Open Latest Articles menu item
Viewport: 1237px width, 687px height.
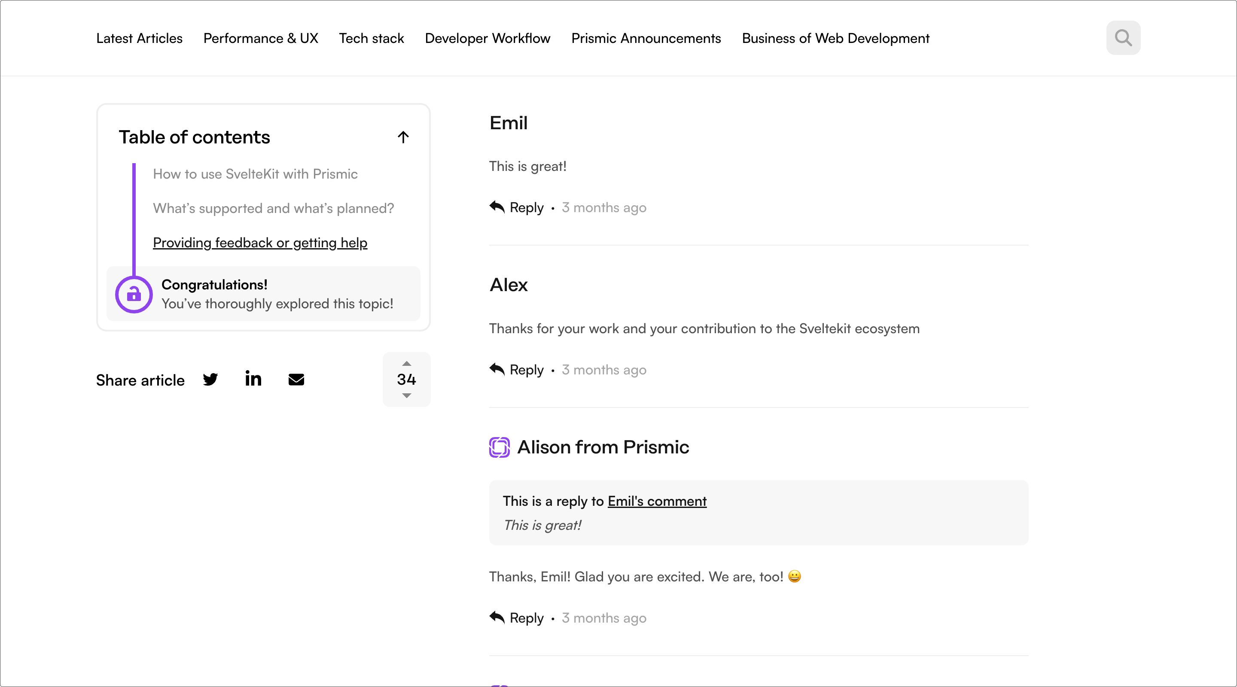click(139, 38)
